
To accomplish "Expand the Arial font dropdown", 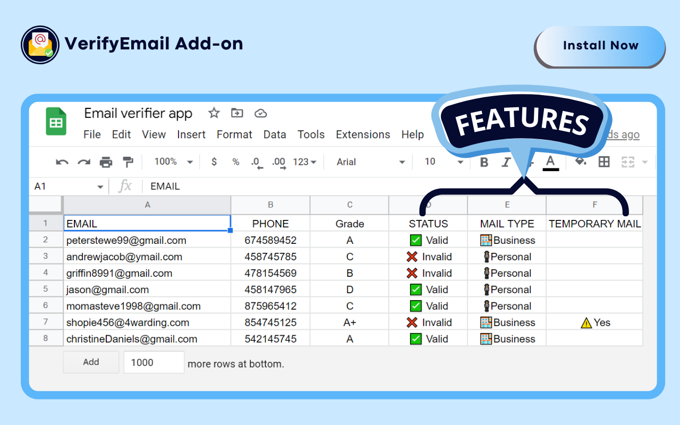I will click(x=402, y=162).
